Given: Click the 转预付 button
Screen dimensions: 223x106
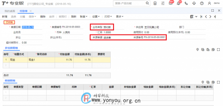Looking at the screenshot, I should 63,17.
